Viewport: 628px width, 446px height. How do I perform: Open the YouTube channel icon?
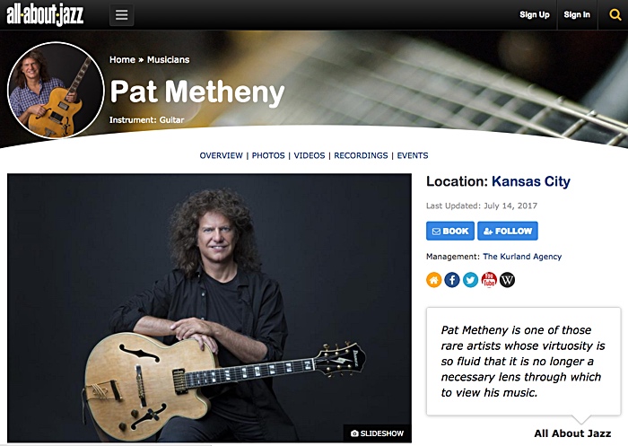point(489,280)
